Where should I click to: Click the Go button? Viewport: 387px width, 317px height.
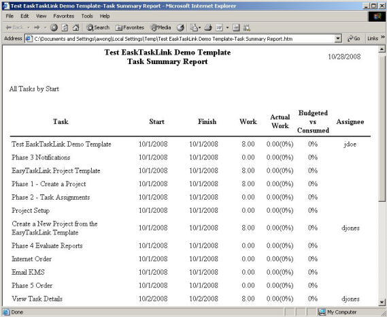pos(354,39)
